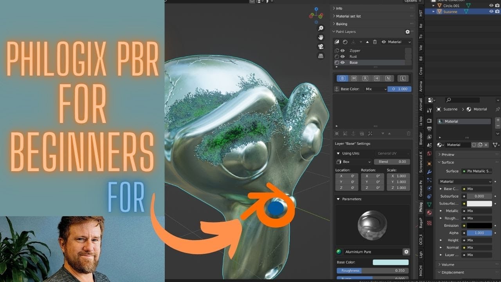Viewport: 501px width, 282px height.
Task: Click the Aluminium Pure material name field
Action: coord(373,252)
